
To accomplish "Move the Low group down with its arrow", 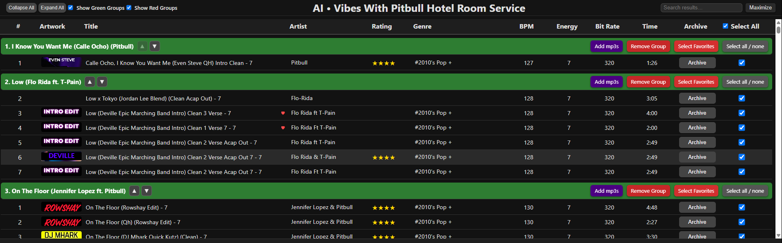I will coord(102,82).
